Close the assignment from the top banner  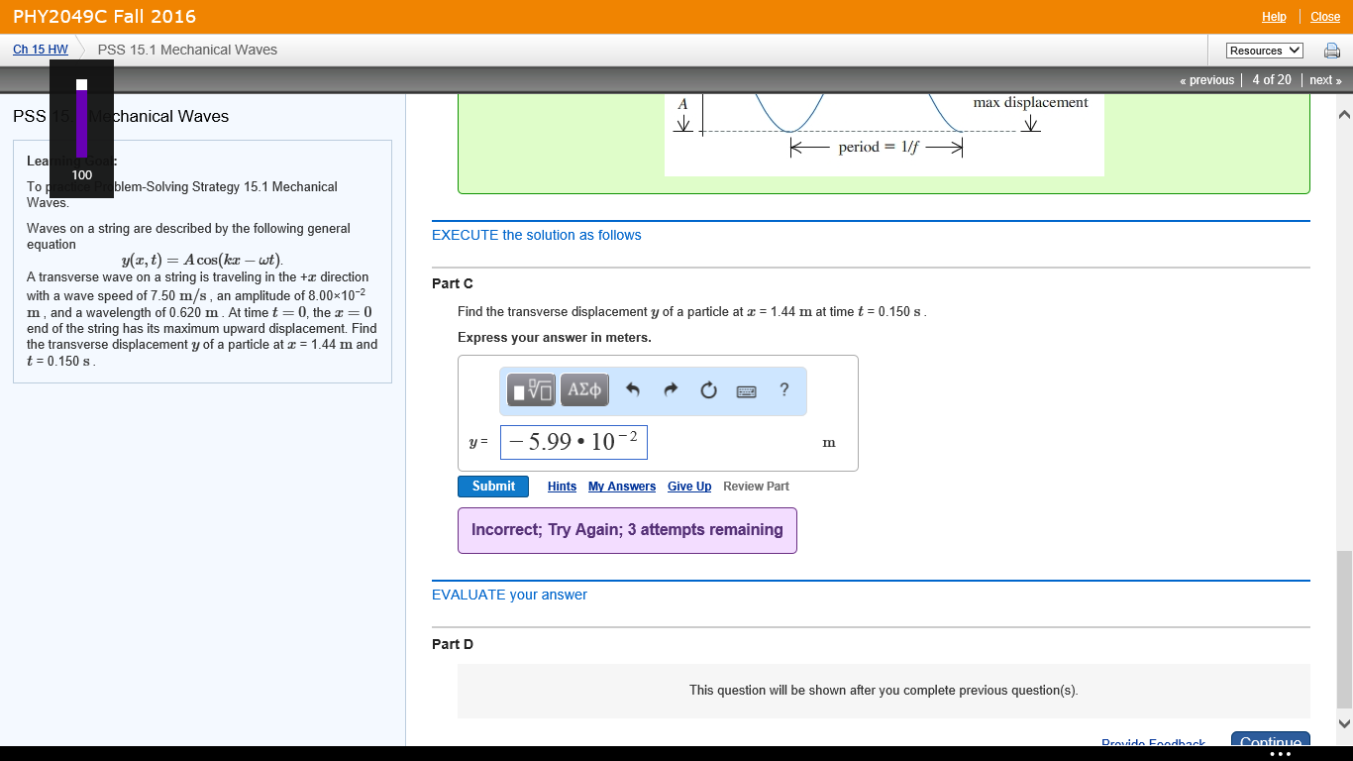[x=1324, y=16]
